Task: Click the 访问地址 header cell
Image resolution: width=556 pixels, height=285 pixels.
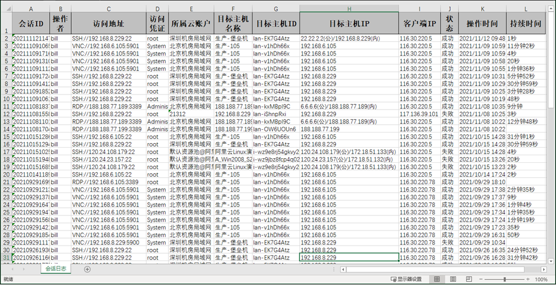Action: pyautogui.click(x=108, y=24)
